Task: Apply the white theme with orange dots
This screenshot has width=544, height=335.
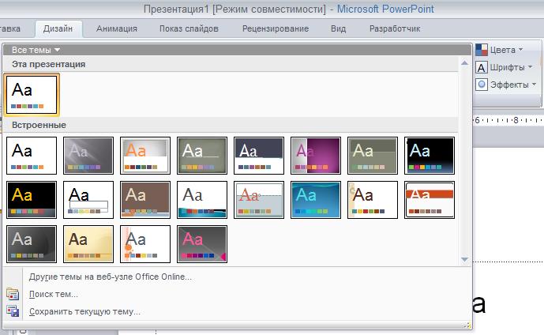Action: pos(145,244)
